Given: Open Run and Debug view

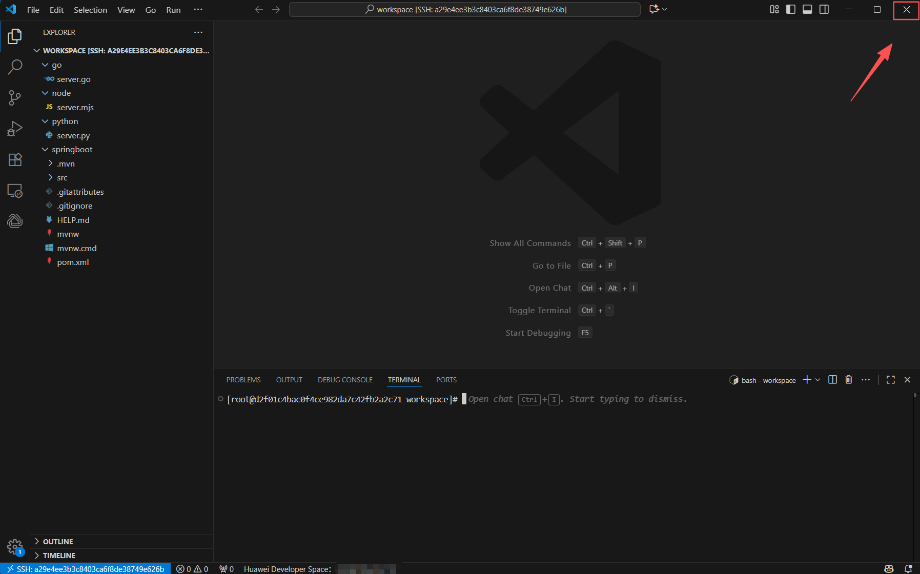Looking at the screenshot, I should click(15, 128).
